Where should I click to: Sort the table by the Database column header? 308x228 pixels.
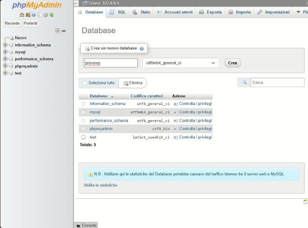[98, 96]
